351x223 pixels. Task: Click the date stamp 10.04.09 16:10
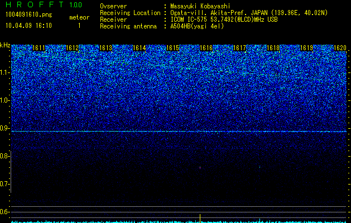coord(28,26)
